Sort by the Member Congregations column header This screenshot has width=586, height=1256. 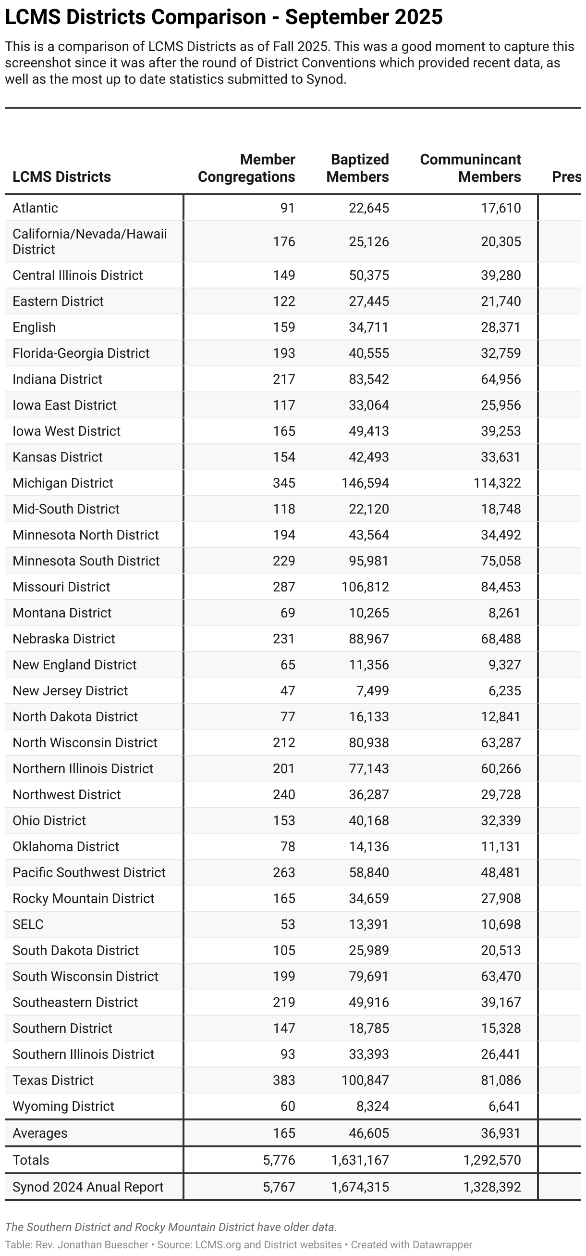[246, 168]
